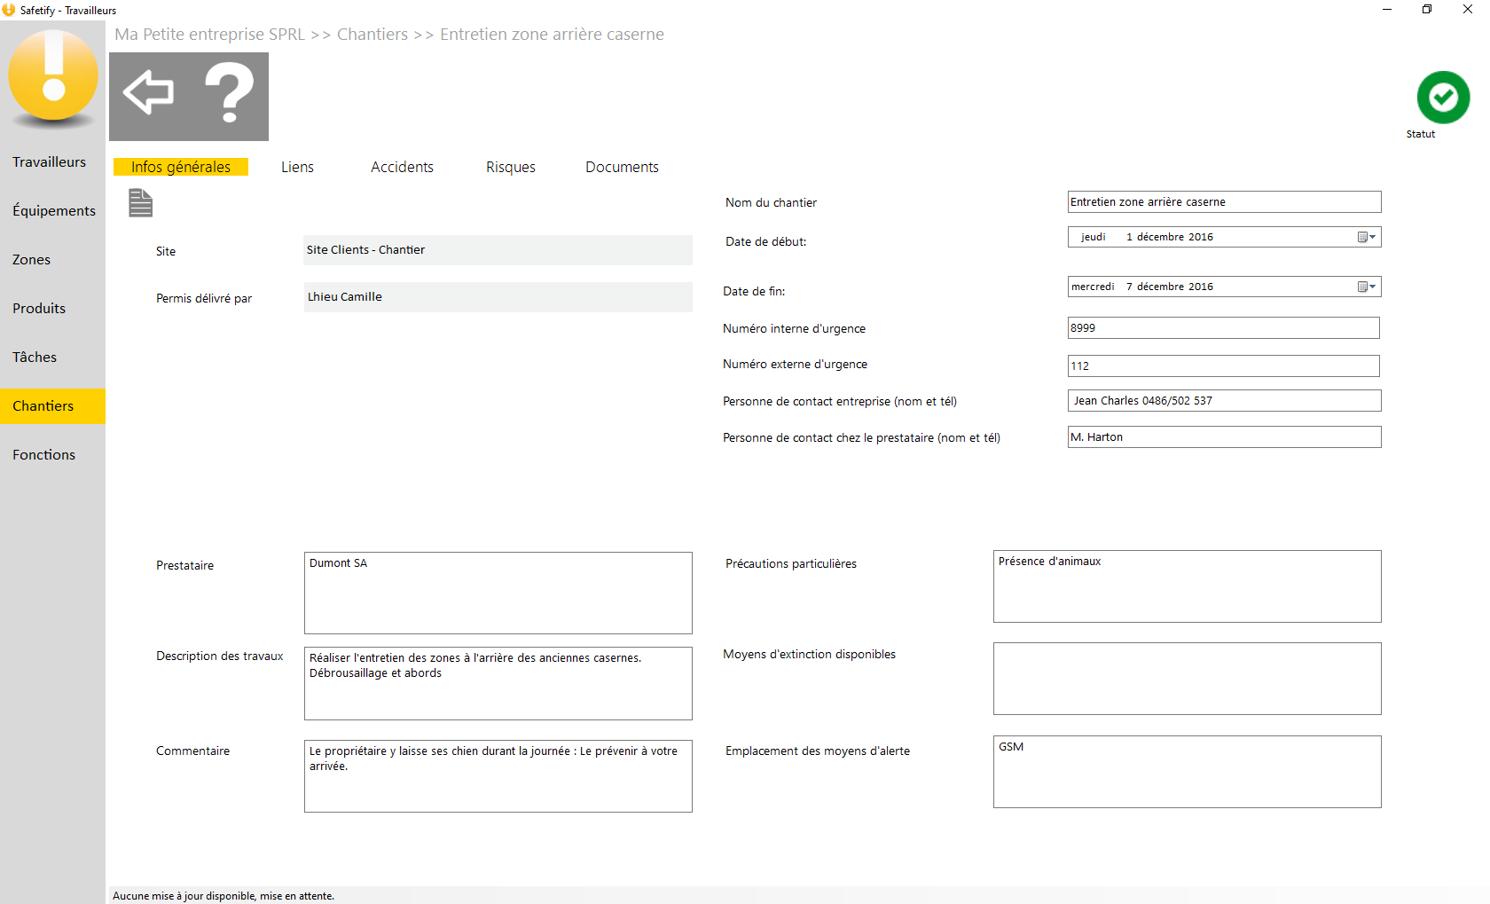Switch to the Risques tab

[511, 167]
